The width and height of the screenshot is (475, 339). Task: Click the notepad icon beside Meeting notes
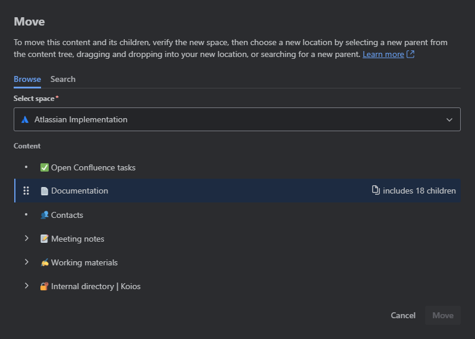(44, 239)
